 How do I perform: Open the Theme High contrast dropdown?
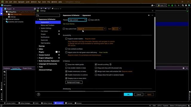click(78, 20)
